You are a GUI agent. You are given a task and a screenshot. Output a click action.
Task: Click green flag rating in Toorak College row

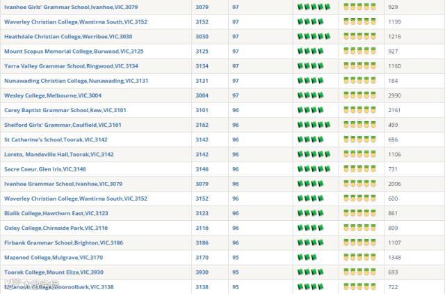click(311, 272)
